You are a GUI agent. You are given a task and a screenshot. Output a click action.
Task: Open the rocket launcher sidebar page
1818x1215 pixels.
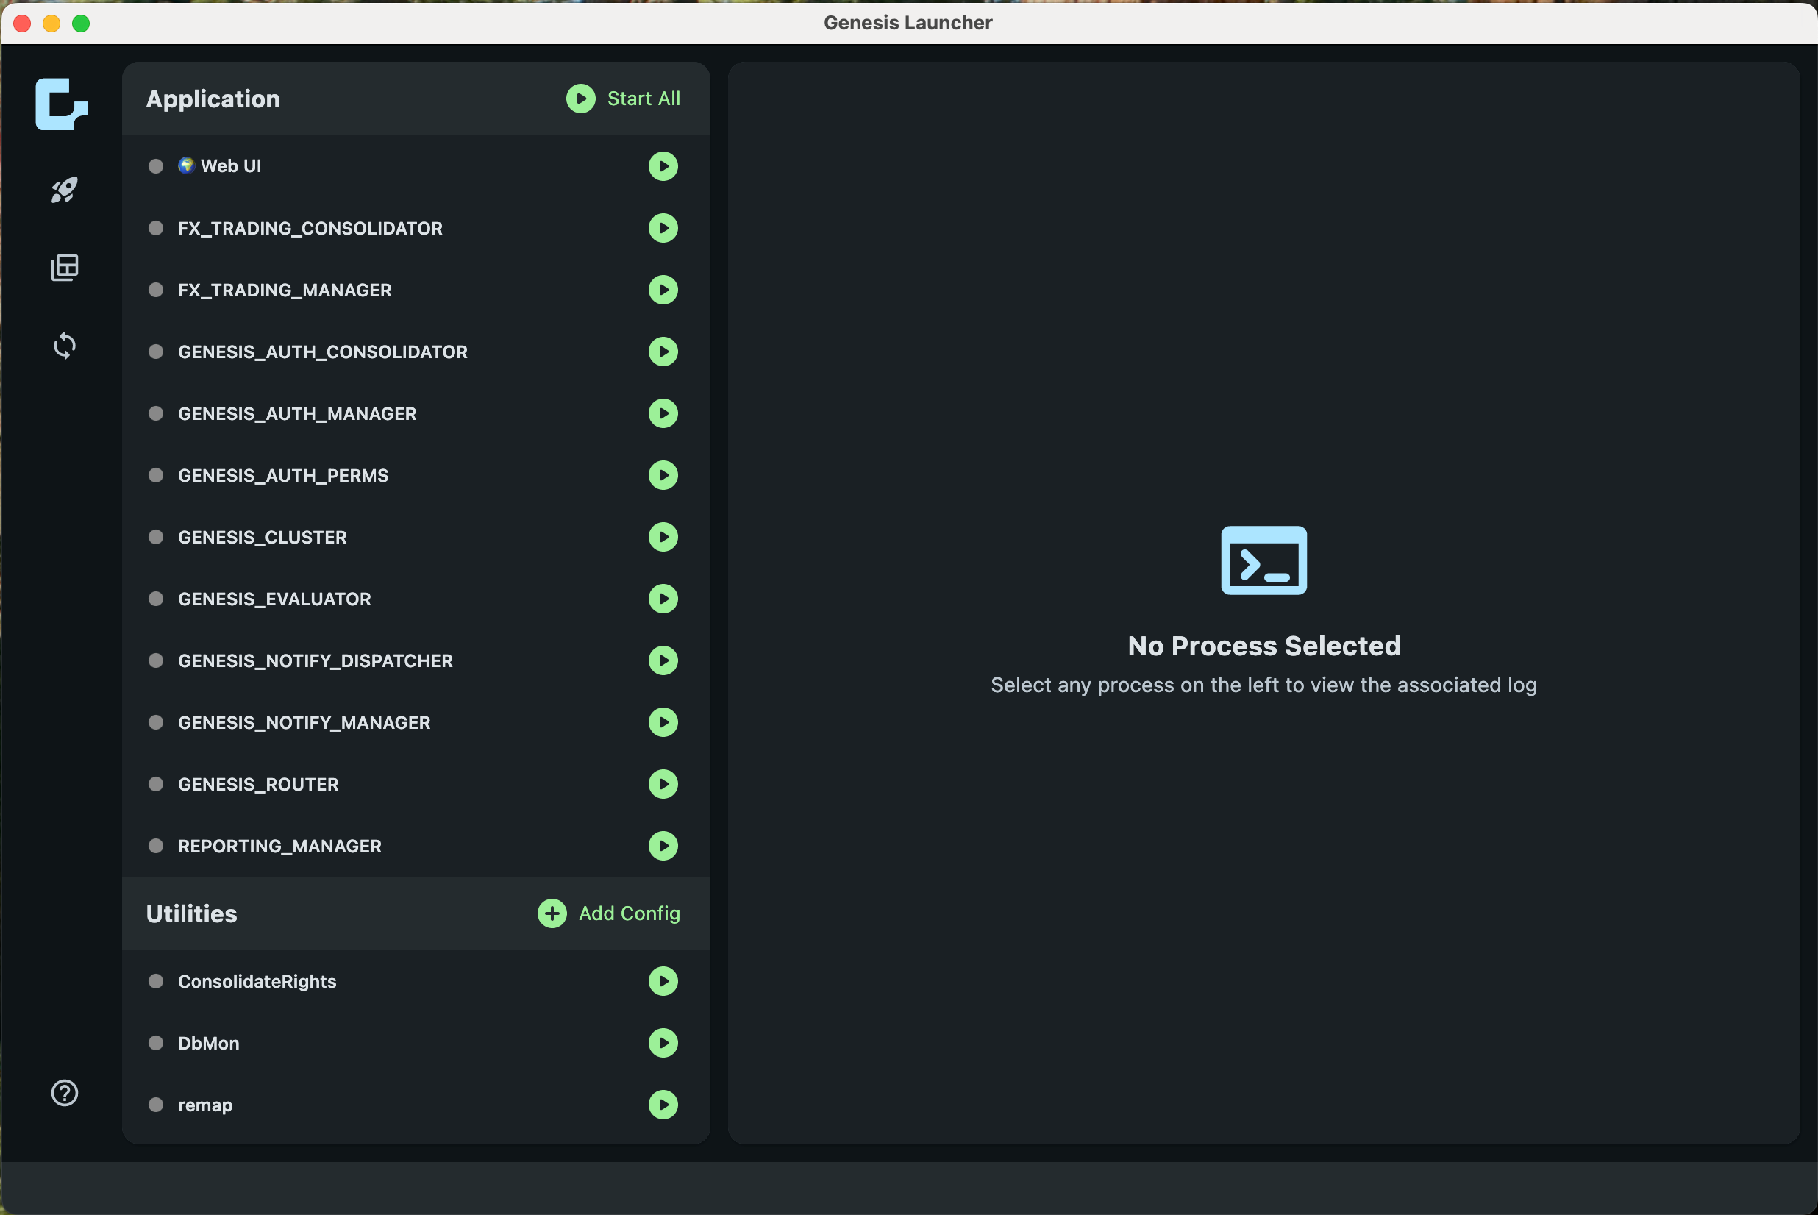[64, 190]
